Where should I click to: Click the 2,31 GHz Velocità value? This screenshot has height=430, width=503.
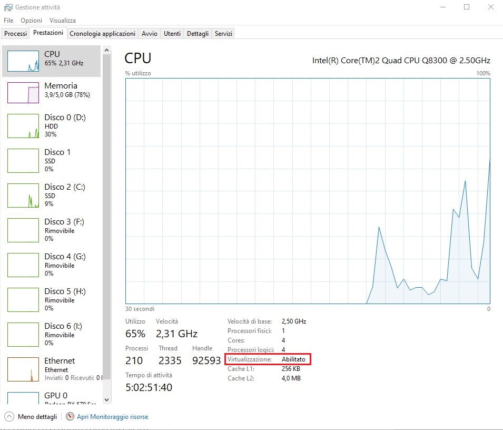click(x=176, y=334)
